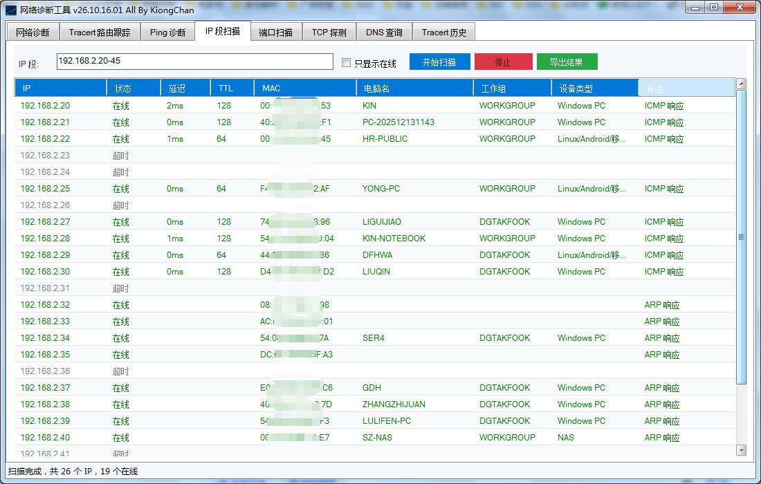761x484 pixels.
Task: Select the IP 段扫描 tab
Action: point(223,31)
